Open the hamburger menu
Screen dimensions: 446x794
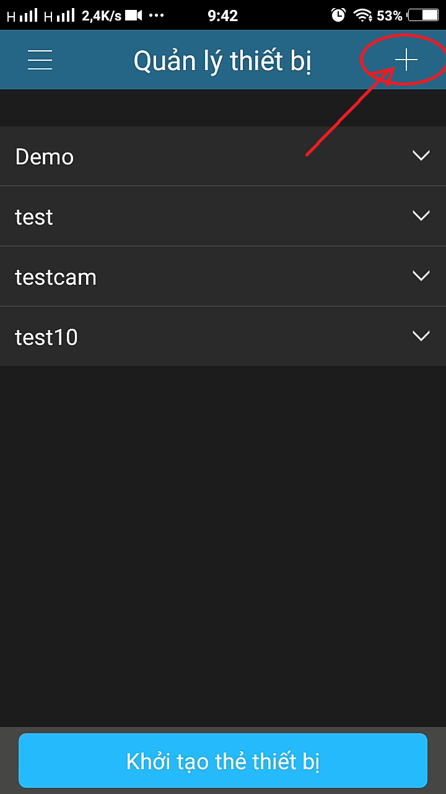(x=40, y=60)
